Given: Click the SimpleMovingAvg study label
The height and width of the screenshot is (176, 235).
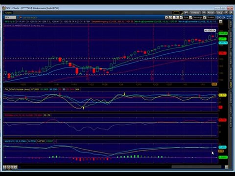Looking at the screenshot, I should point(108,22).
